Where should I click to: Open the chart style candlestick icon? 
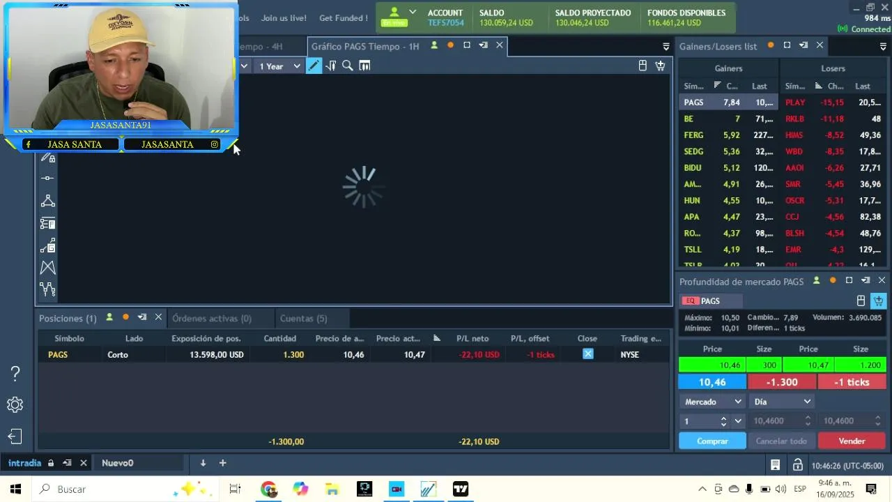[x=364, y=66]
